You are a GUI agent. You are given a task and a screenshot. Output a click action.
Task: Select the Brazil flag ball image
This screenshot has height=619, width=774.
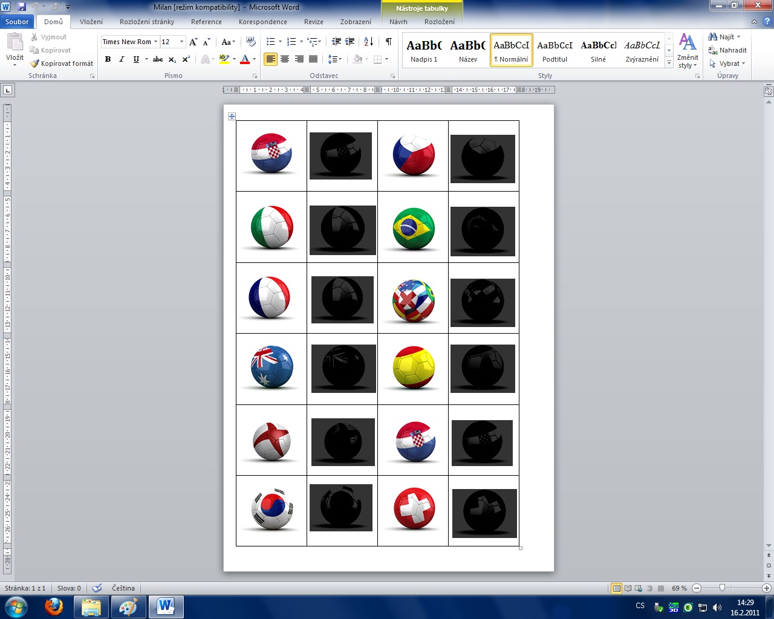point(414,229)
